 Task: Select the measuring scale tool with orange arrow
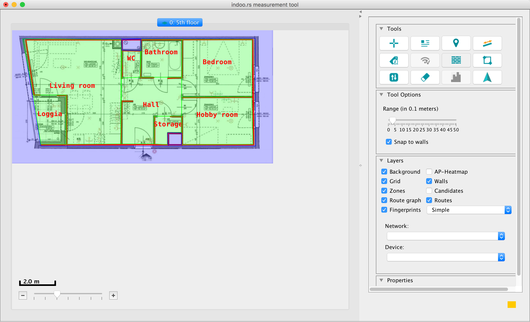[x=487, y=43]
